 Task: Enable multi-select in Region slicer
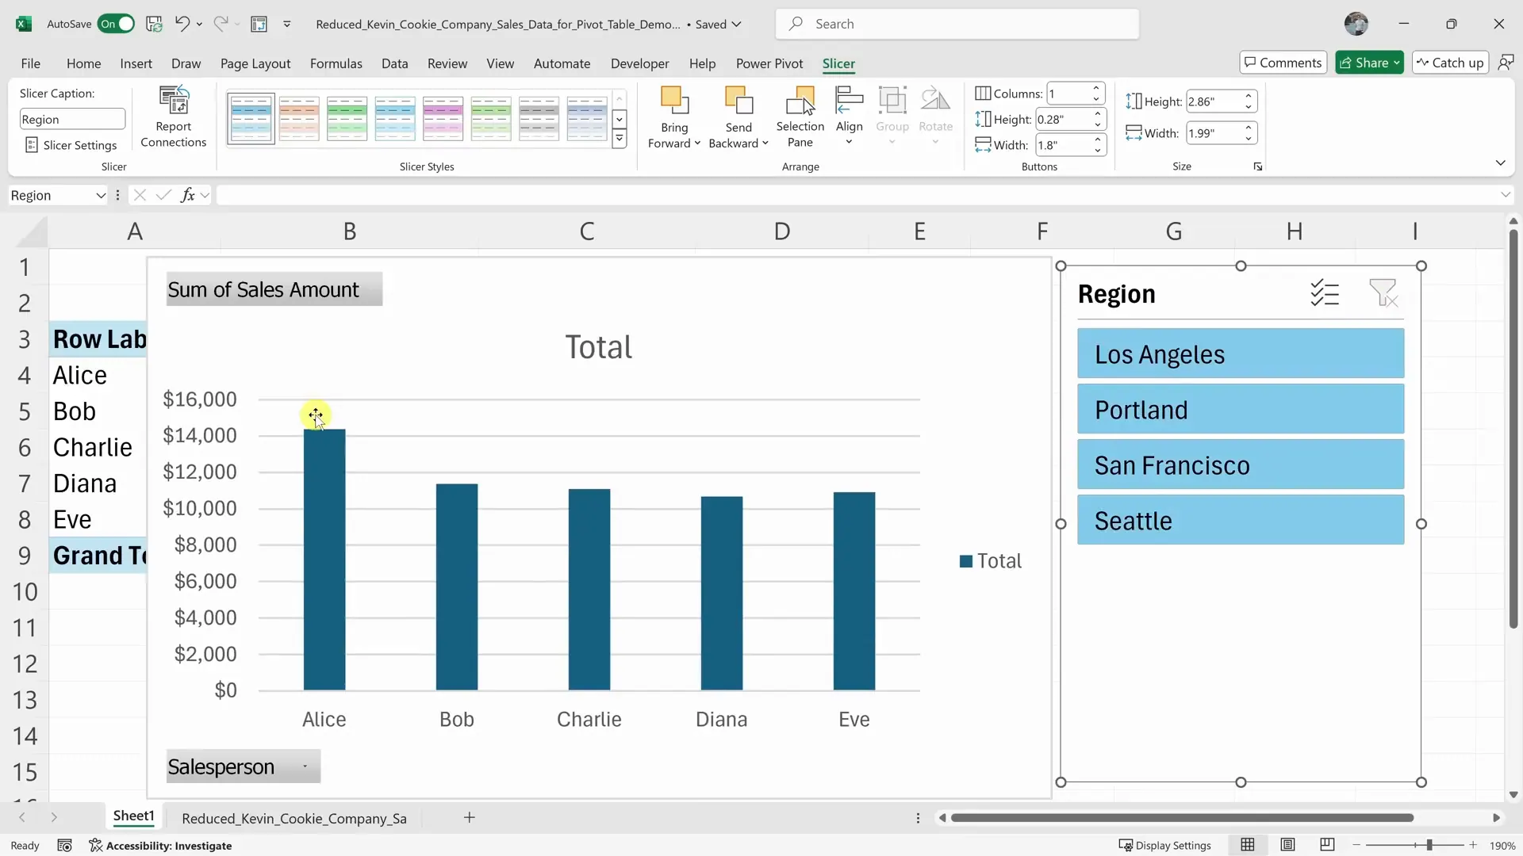(x=1325, y=293)
